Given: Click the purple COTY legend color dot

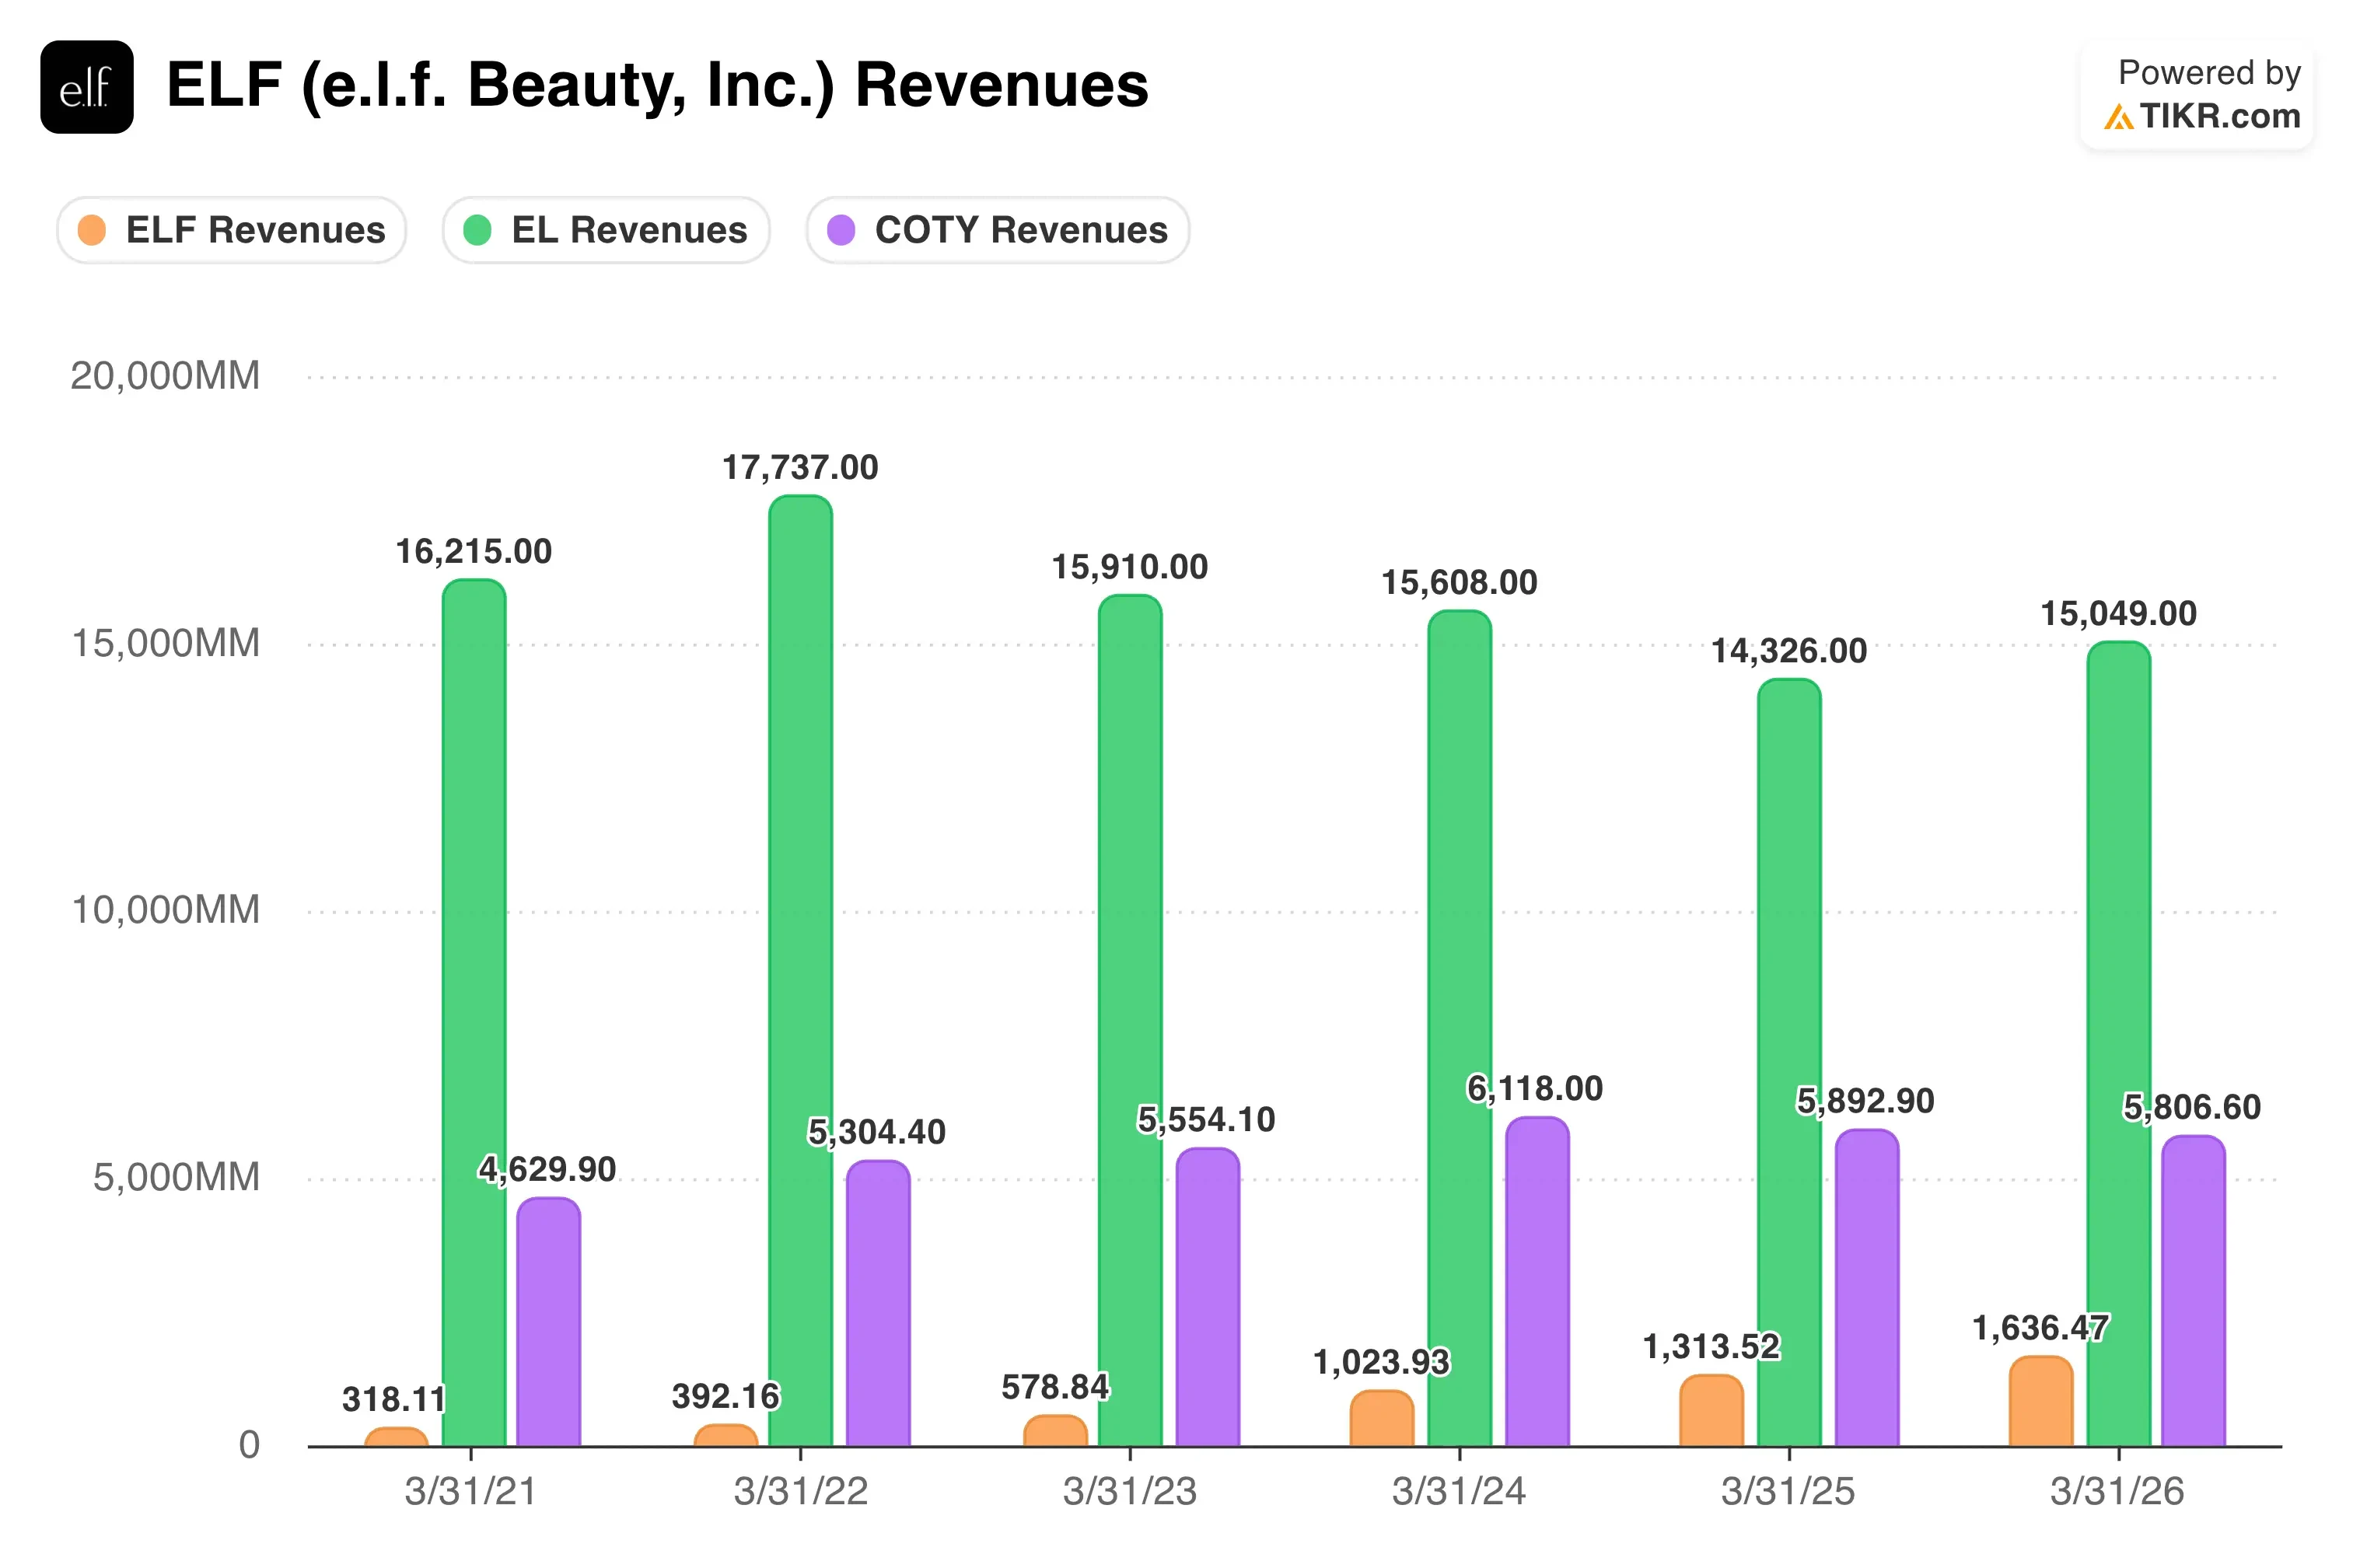Looking at the screenshot, I should pyautogui.click(x=842, y=230).
